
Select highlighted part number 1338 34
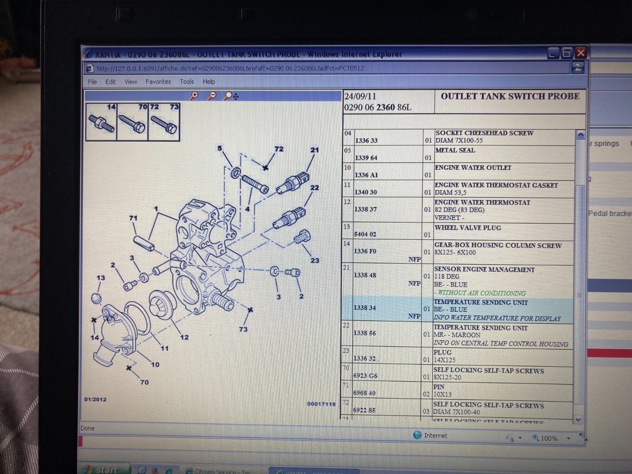[x=365, y=308]
